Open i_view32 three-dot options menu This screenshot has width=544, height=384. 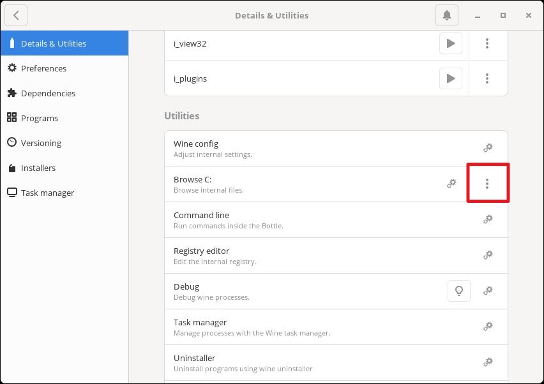click(487, 43)
